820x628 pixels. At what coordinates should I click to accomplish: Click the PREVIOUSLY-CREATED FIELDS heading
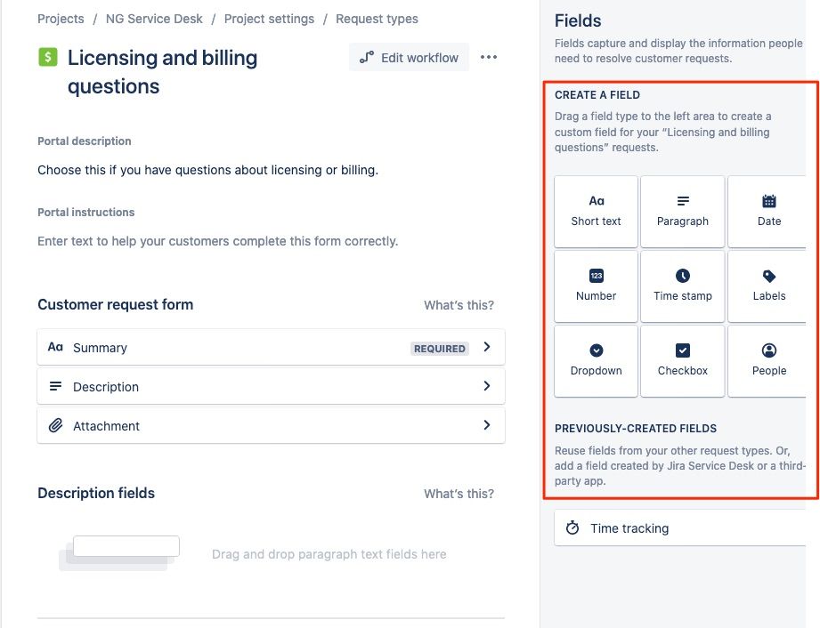636,429
